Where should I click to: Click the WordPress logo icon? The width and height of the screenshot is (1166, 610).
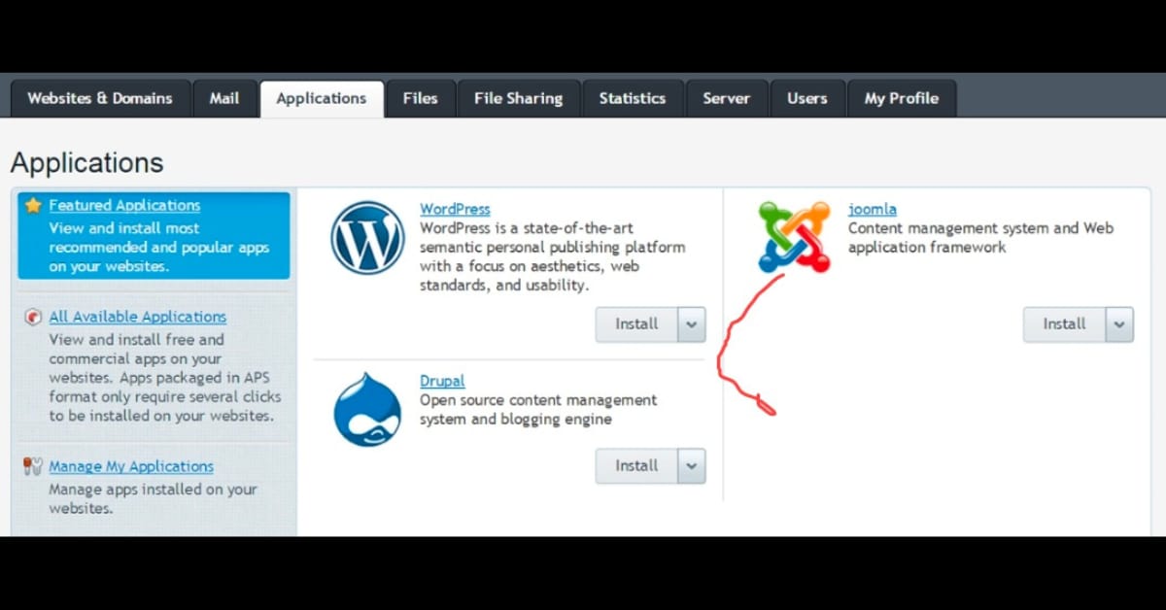(x=367, y=238)
